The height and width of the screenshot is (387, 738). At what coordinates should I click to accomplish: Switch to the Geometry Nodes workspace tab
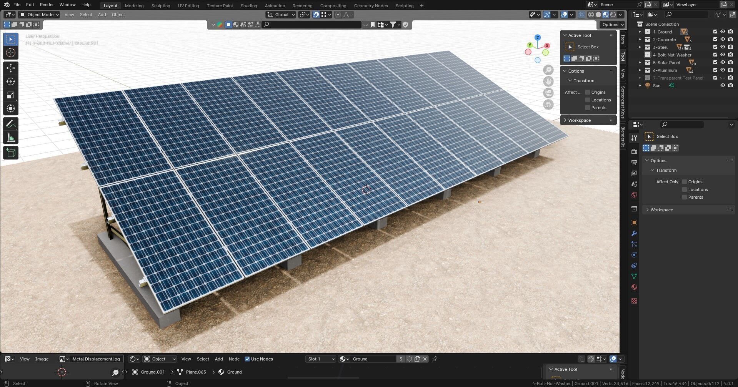(x=371, y=6)
